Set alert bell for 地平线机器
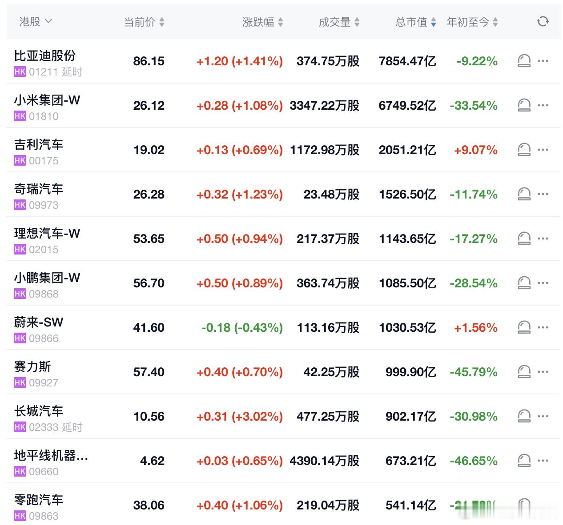This screenshot has height=525, width=563. coord(524,461)
